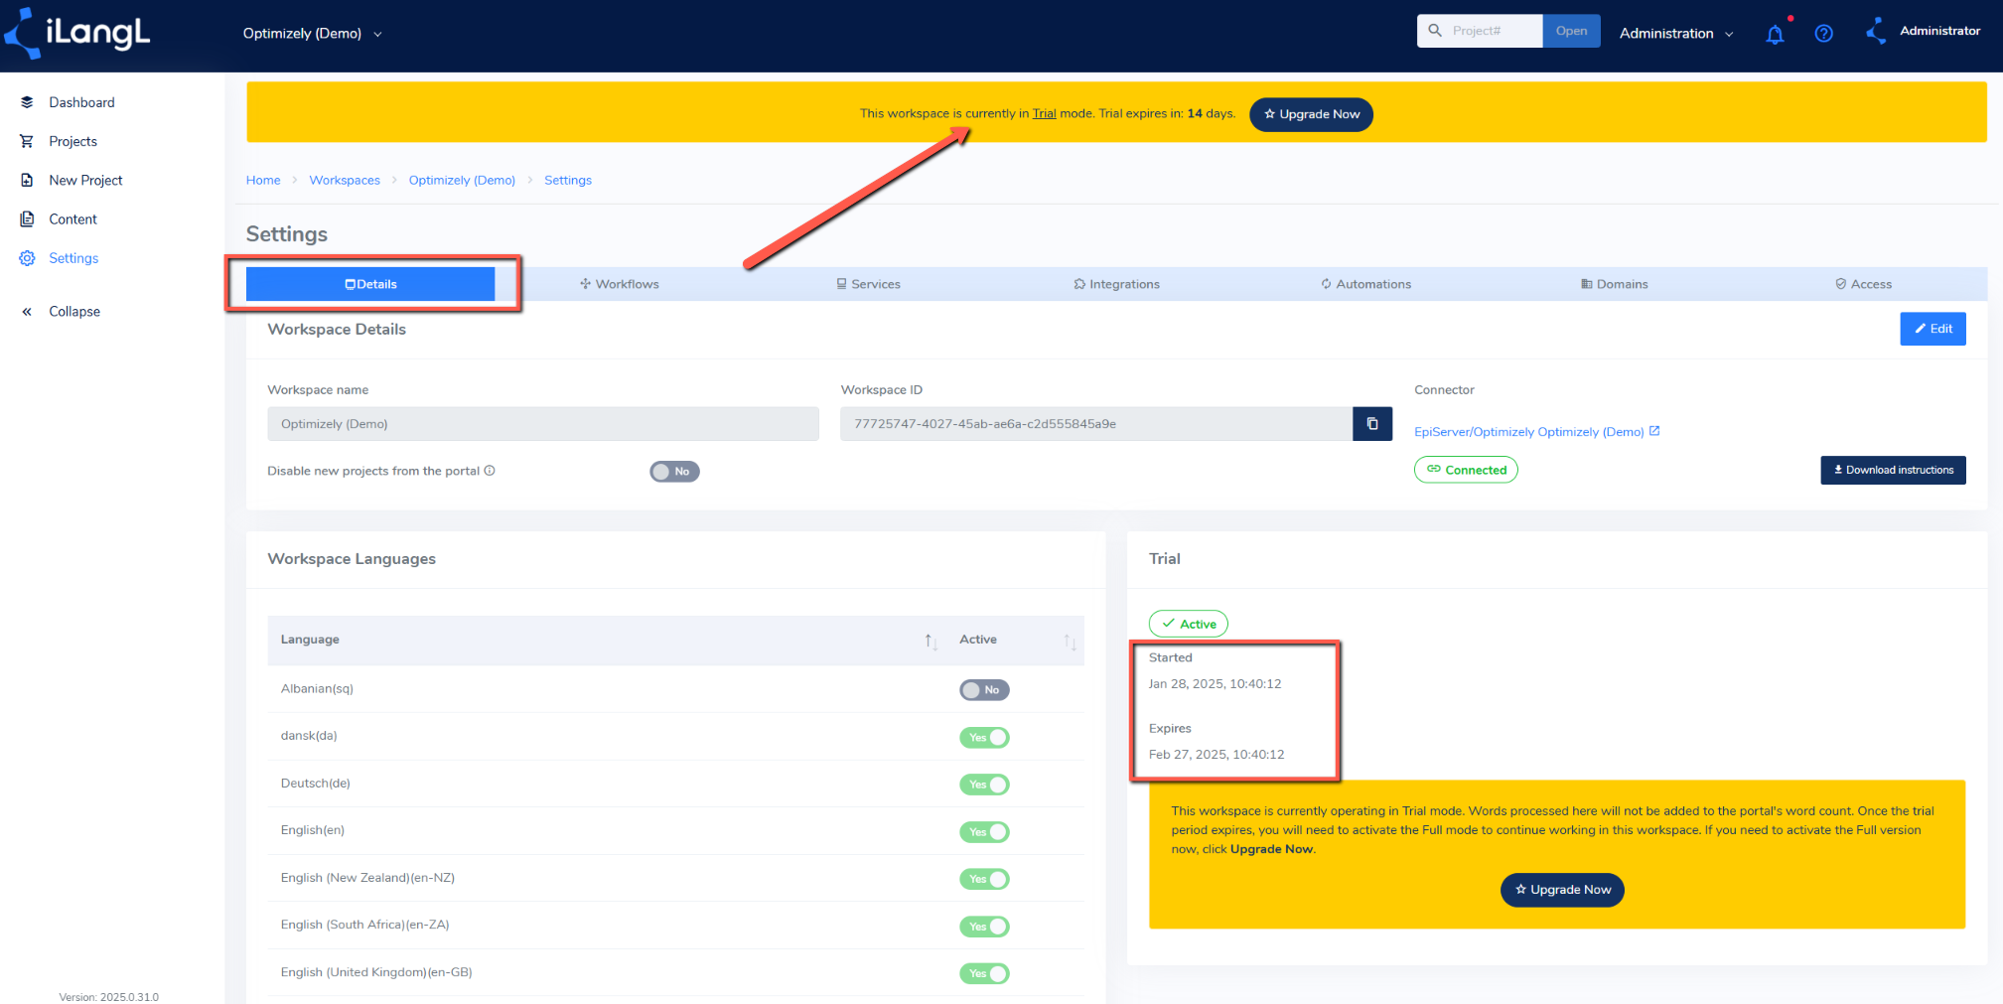The height and width of the screenshot is (1004, 2003).
Task: Toggle English(en) language off
Action: (x=984, y=832)
